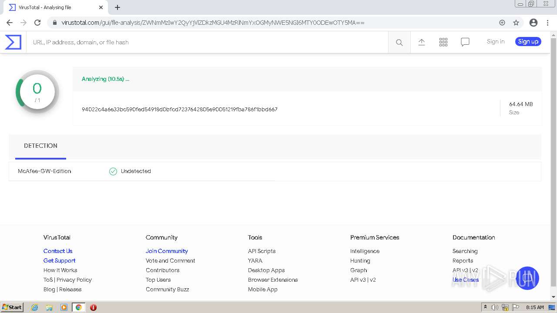Open the Reports documentation link
This screenshot has height=313, width=557.
pyautogui.click(x=463, y=261)
